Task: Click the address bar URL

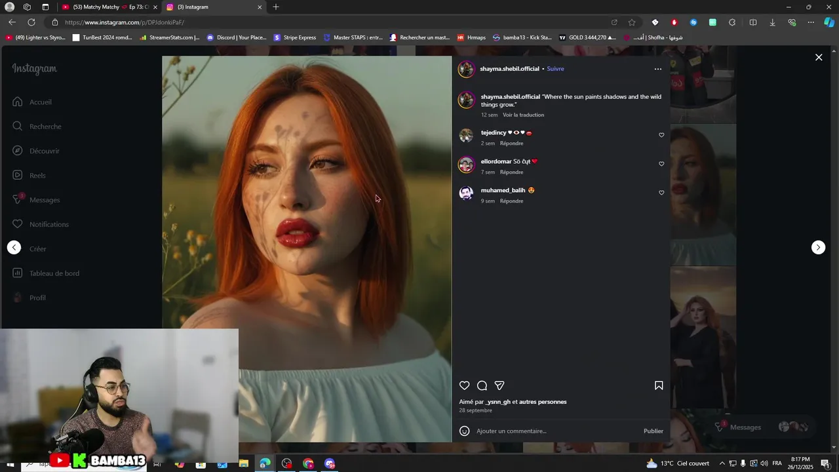Action: [125, 22]
